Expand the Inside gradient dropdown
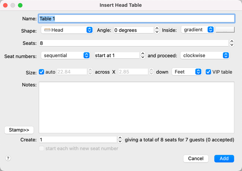Viewport: 242px width, 171px height. (x=198, y=30)
